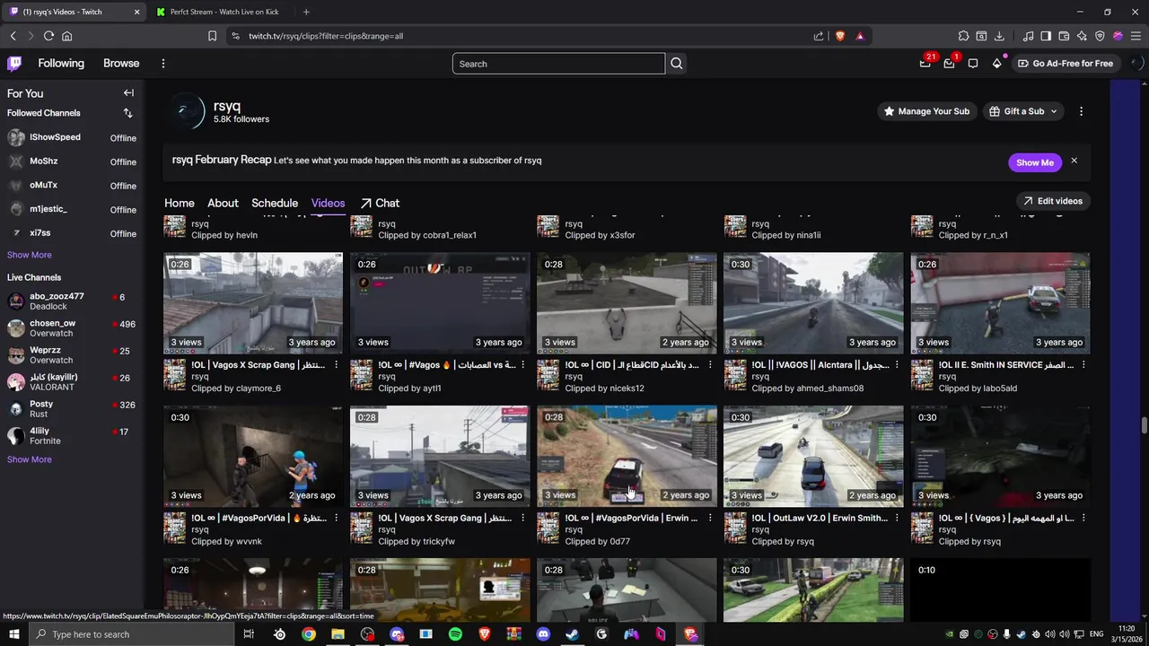This screenshot has height=646, width=1149.
Task: Select the Videos tab
Action: point(328,203)
